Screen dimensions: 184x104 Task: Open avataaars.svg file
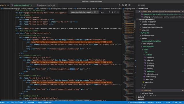click(150, 77)
